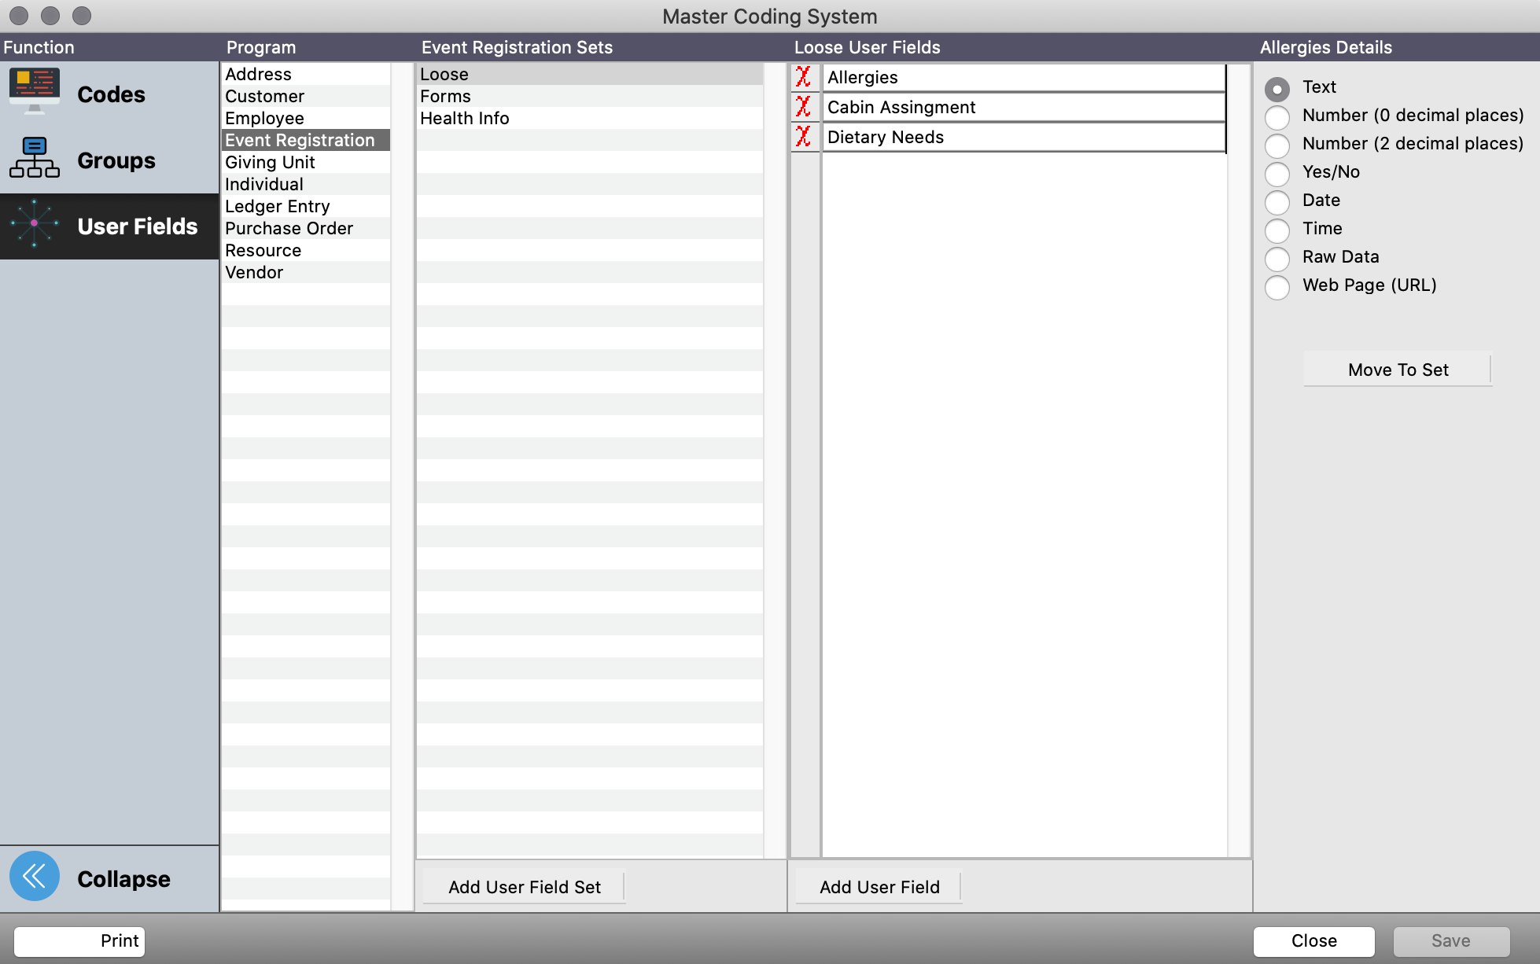The width and height of the screenshot is (1540, 964).
Task: Click red X beside Dietary Needs
Action: coord(803,137)
